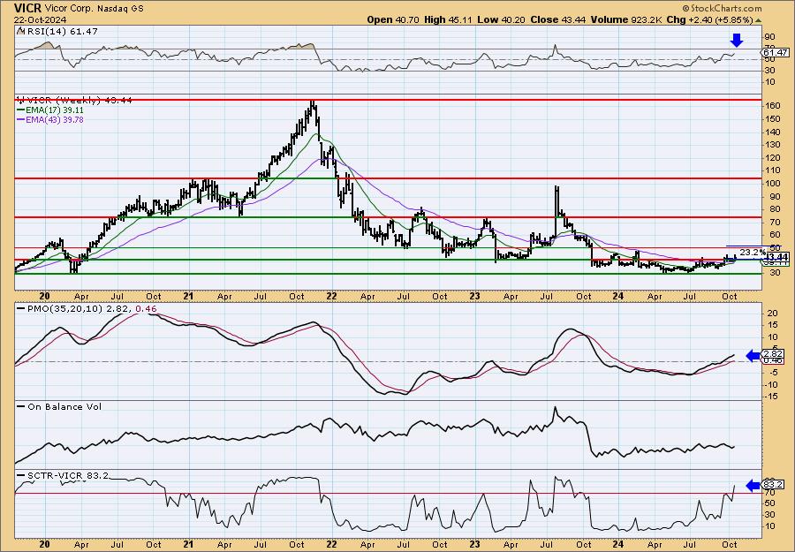
Task: Click the -10 label on PMO axis
Action: pyautogui.click(x=771, y=385)
